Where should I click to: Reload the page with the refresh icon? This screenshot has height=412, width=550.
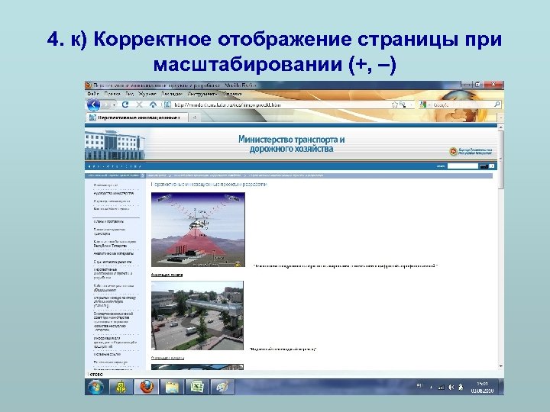[x=125, y=105]
